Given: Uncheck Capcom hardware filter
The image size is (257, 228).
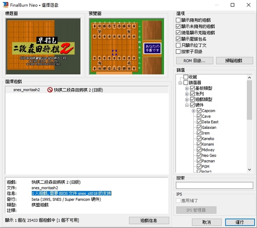Looking at the screenshot, I should click(x=199, y=111).
